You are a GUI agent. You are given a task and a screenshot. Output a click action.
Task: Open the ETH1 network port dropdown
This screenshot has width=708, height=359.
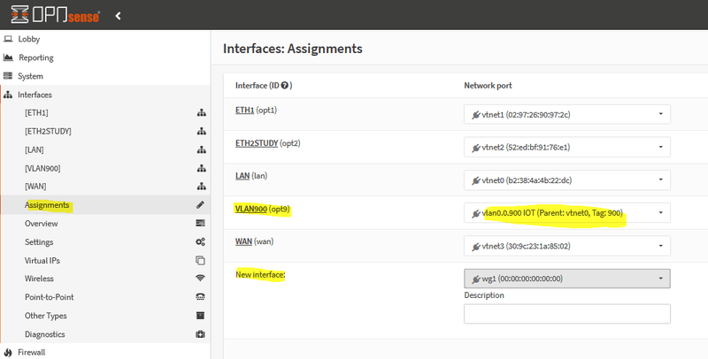(x=566, y=115)
